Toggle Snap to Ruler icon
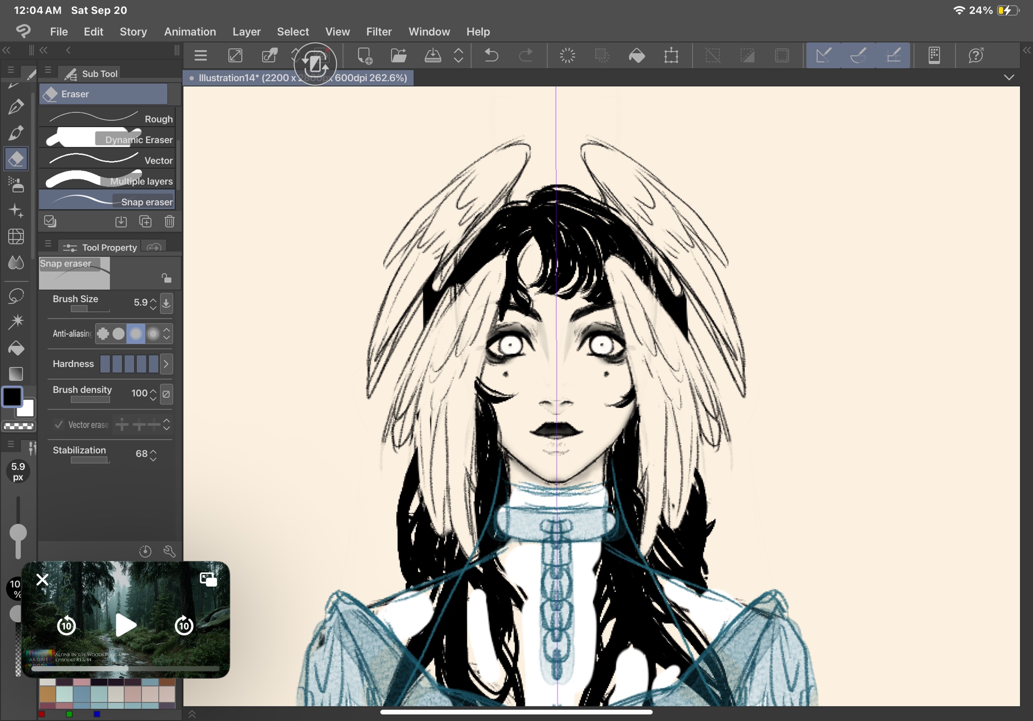 coord(823,55)
